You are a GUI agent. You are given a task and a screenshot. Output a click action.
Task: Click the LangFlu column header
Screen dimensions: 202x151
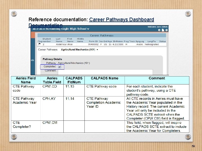(151, 41)
